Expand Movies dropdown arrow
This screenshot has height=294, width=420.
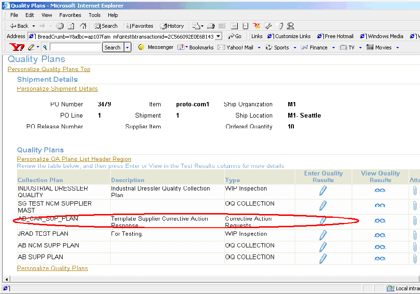[397, 48]
